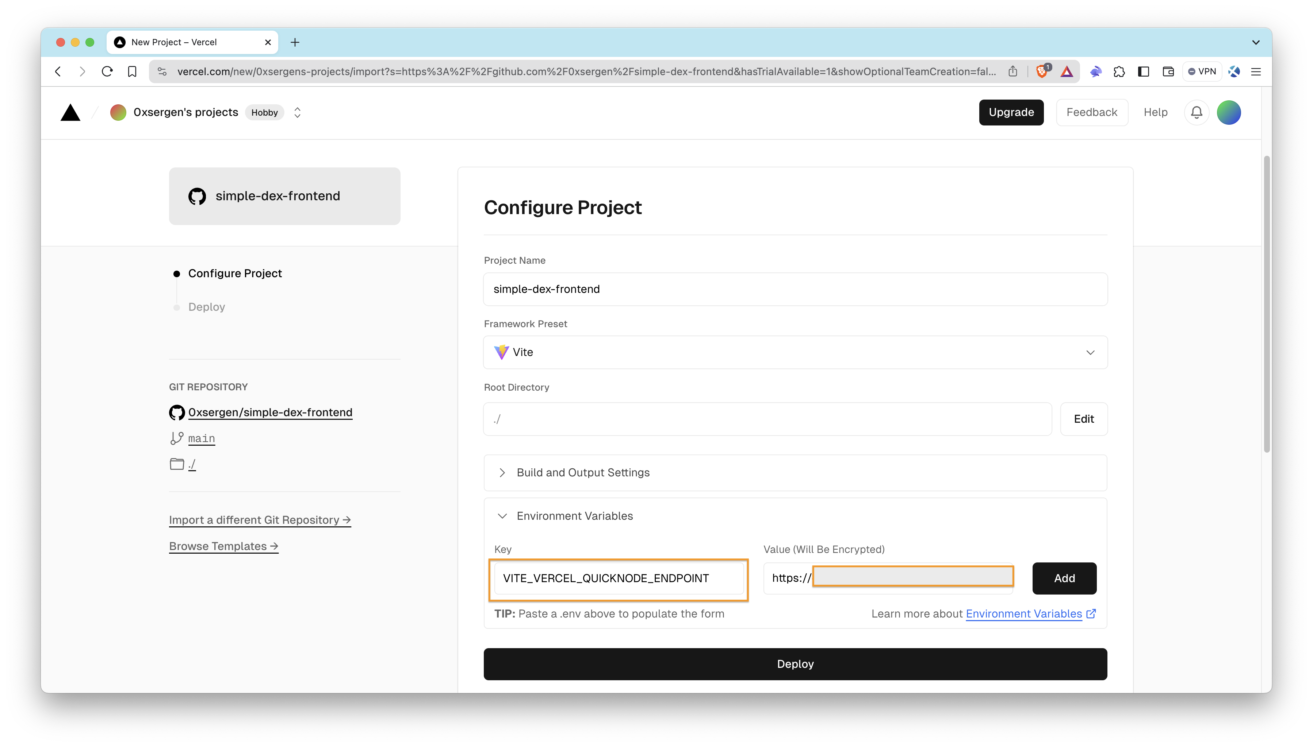The height and width of the screenshot is (747, 1313).
Task: Open the Brave Wallet icon
Action: coord(1168,71)
